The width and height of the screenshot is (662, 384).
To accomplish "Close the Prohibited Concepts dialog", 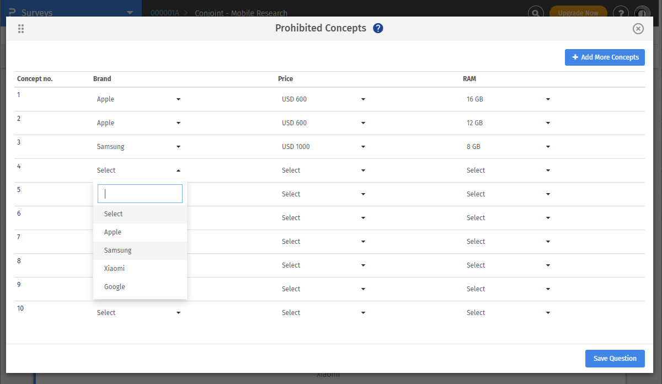I will (638, 29).
